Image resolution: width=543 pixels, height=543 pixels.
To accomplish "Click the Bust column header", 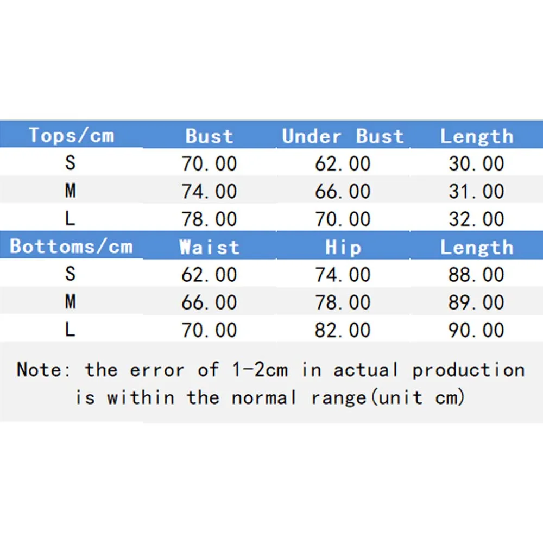I will [209, 136].
